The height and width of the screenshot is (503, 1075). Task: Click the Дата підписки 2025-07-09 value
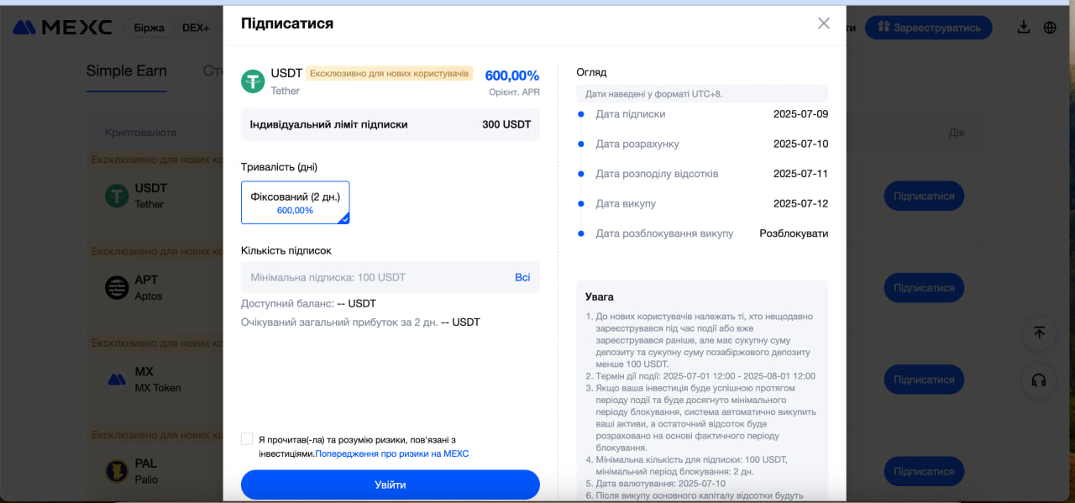(800, 114)
